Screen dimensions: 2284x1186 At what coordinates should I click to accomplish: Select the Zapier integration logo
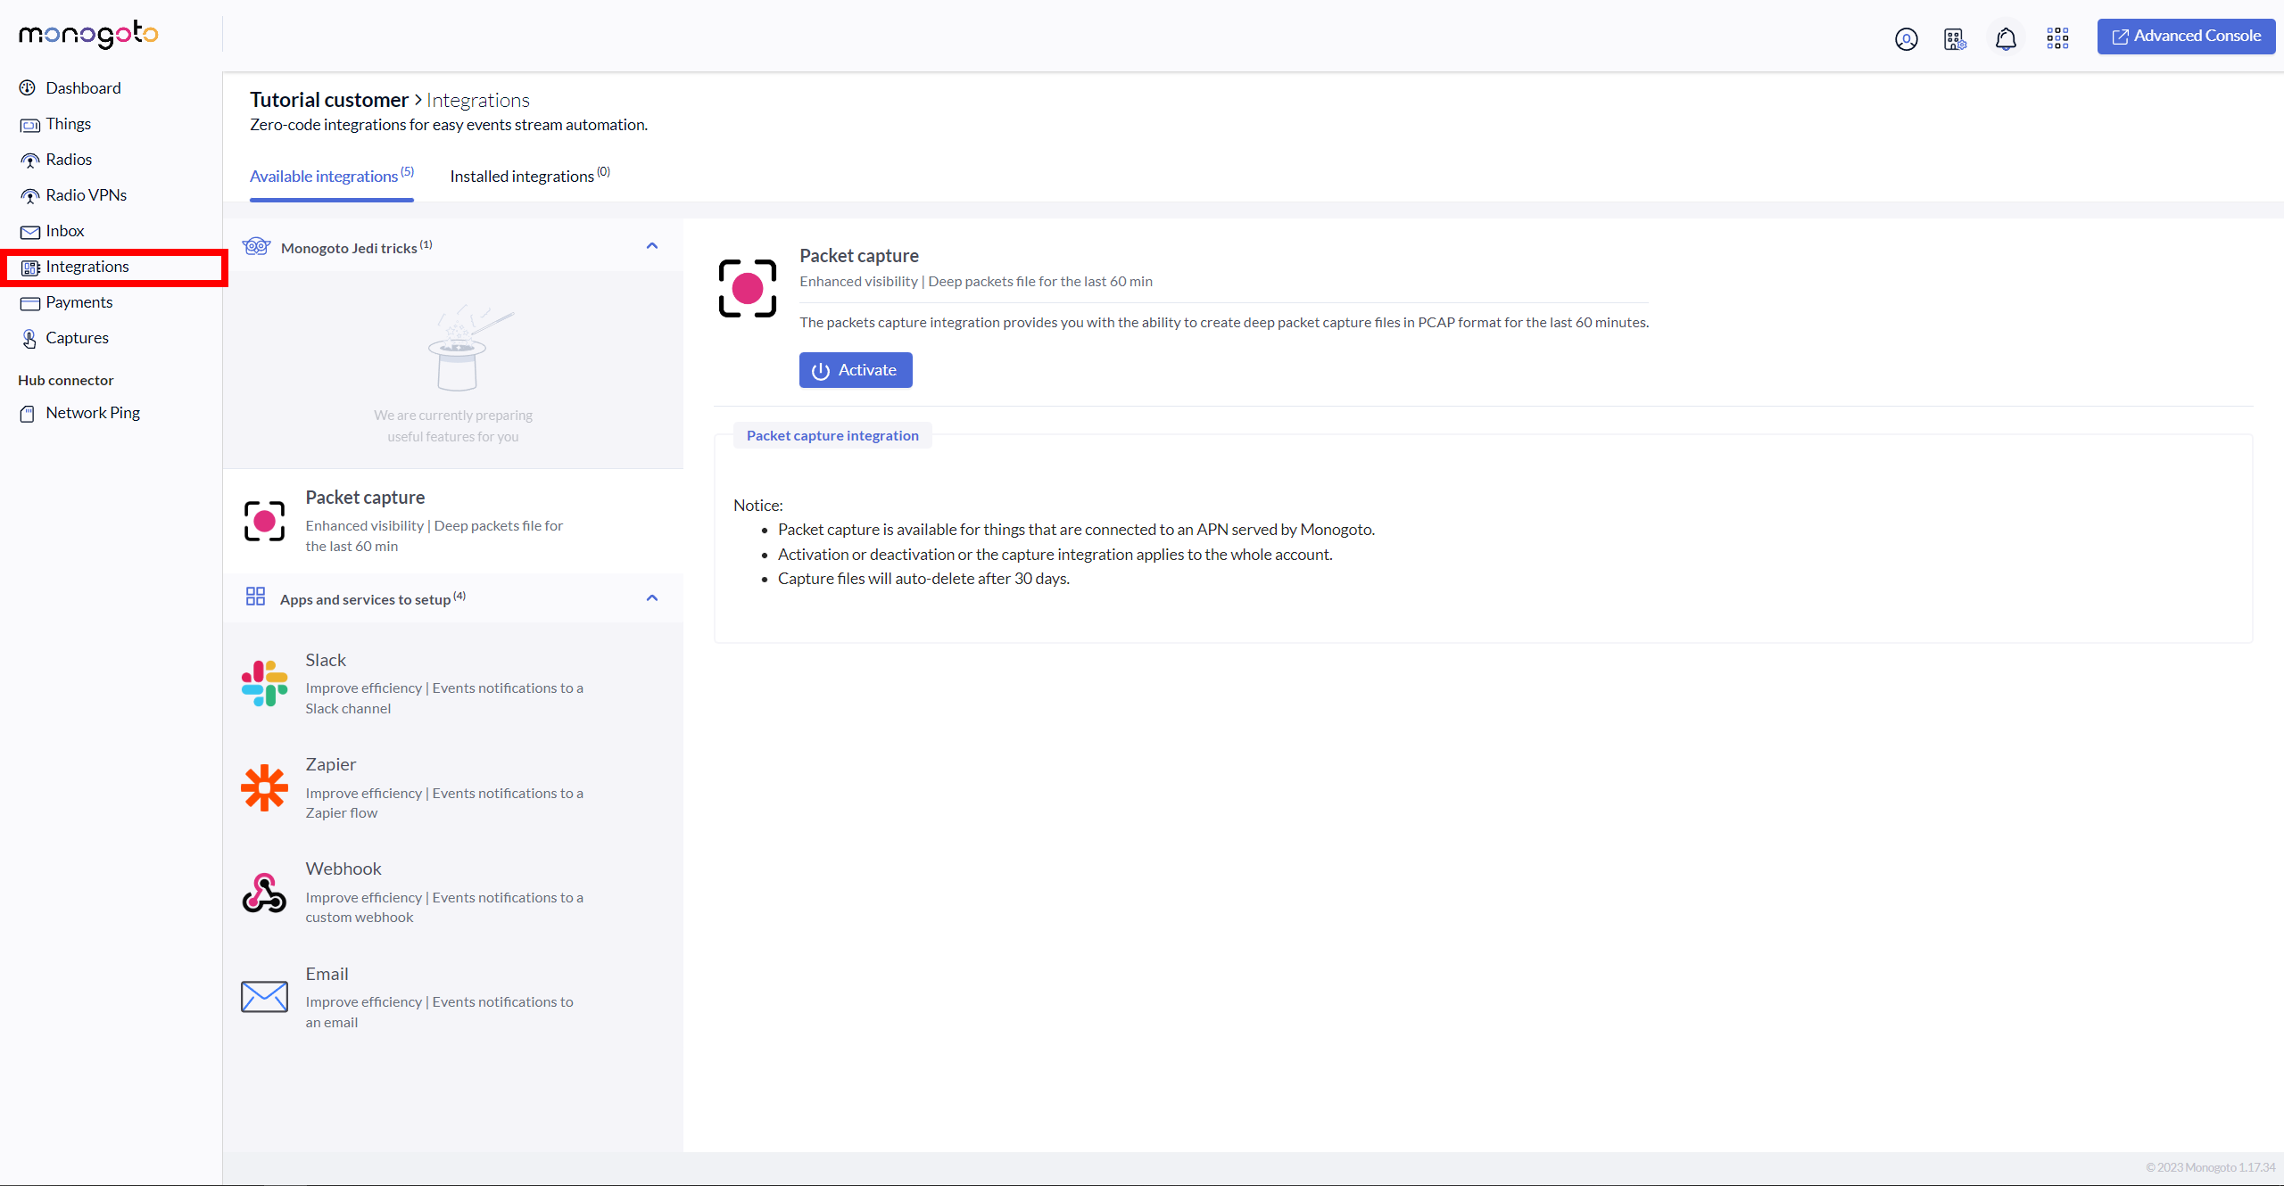click(264, 788)
